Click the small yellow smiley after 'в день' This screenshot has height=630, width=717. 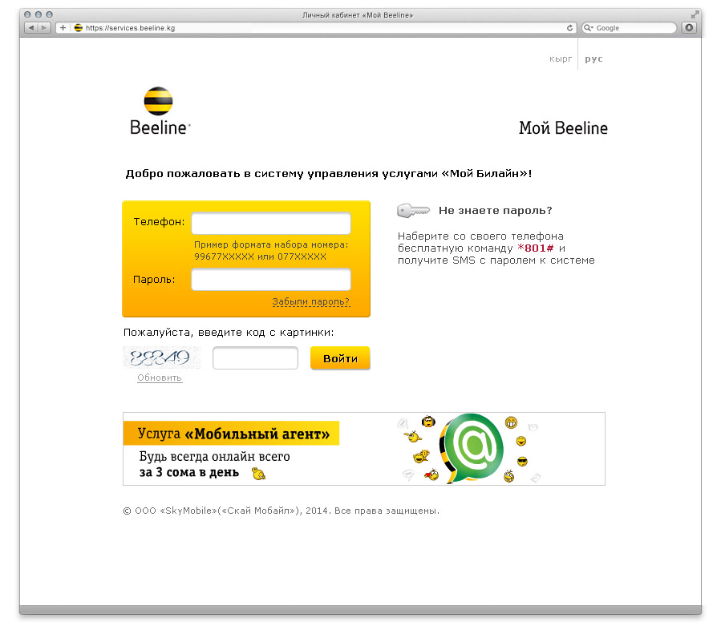click(x=259, y=475)
